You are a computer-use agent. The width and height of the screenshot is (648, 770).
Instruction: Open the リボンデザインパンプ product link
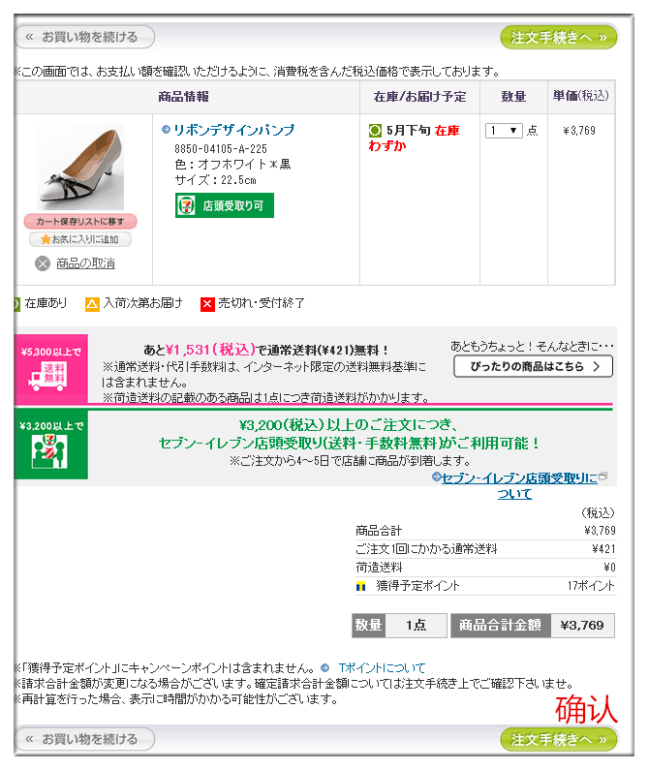pyautogui.click(x=233, y=130)
